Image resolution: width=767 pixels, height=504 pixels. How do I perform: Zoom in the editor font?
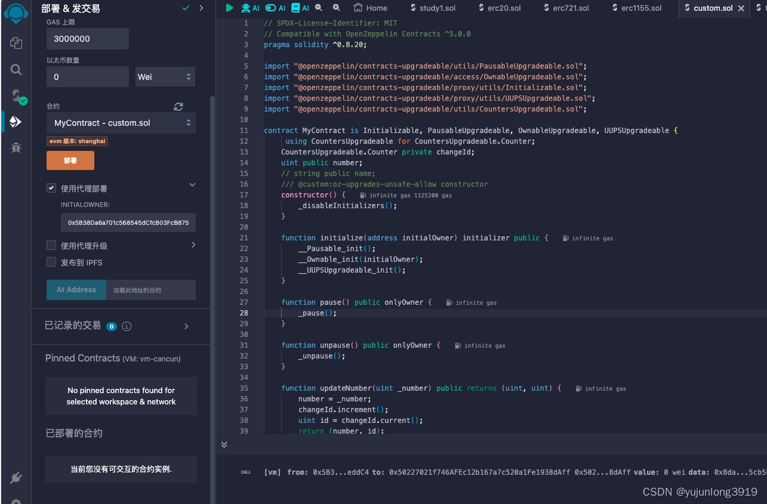click(337, 8)
